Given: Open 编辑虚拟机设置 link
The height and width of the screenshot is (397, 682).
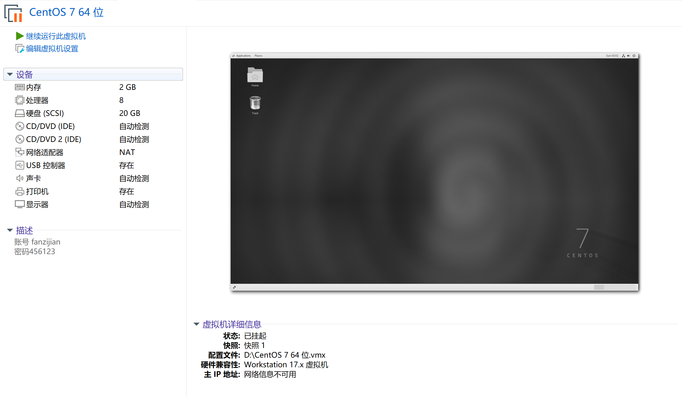Looking at the screenshot, I should pos(52,49).
